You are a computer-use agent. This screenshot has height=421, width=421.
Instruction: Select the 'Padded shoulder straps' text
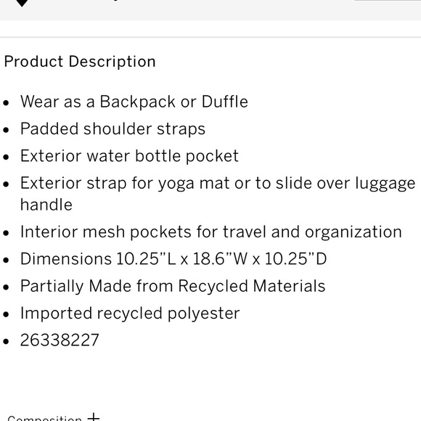click(113, 129)
